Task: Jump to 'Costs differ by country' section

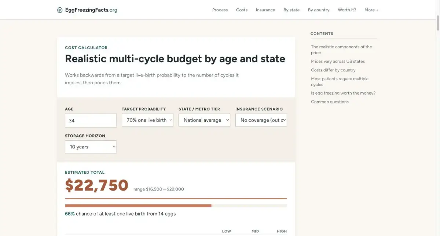Action: click(333, 70)
